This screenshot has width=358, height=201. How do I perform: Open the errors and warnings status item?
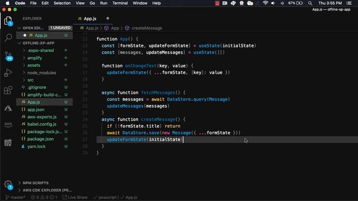[x=44, y=197]
